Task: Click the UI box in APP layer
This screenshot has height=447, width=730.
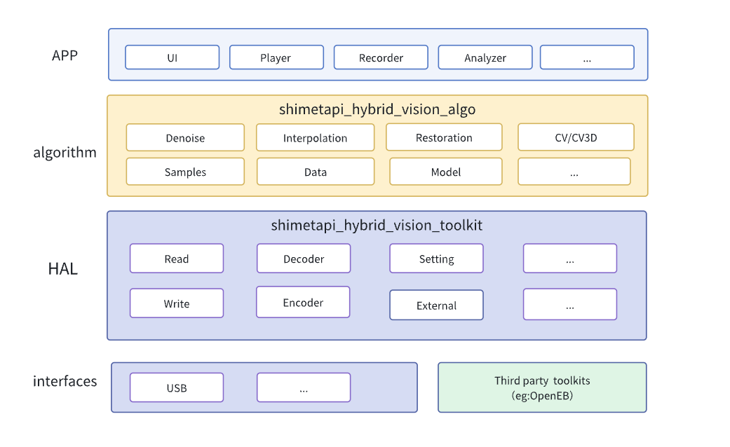Action: [173, 57]
